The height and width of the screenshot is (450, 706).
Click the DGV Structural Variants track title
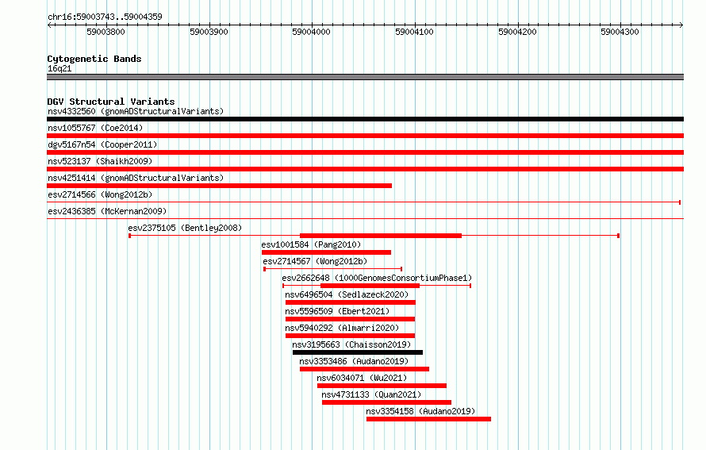click(x=111, y=102)
